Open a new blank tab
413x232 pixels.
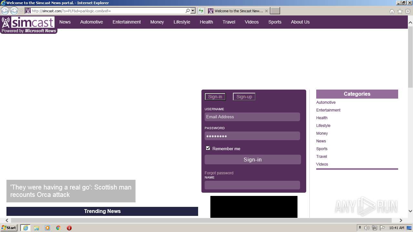(x=275, y=11)
